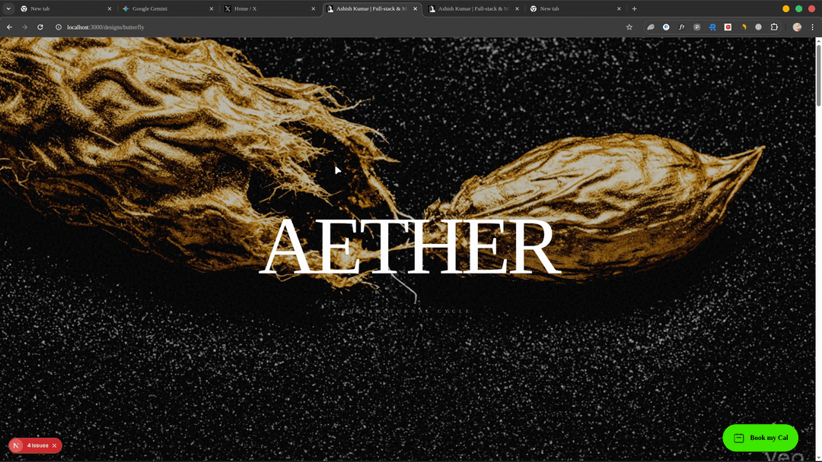The height and width of the screenshot is (462, 822).
Task: Click the page vertical scrollbar thumb
Action: click(818, 76)
